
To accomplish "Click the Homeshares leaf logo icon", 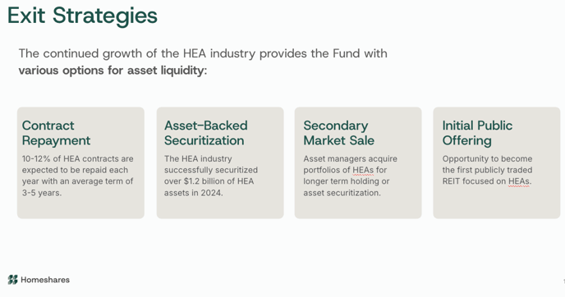I will (x=12, y=280).
